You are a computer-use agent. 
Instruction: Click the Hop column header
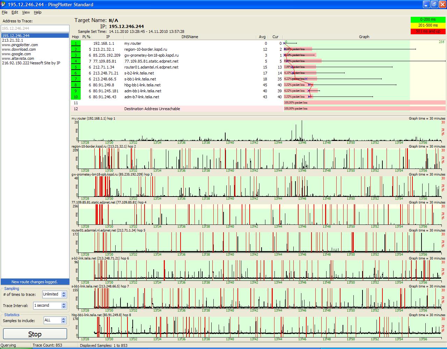(75, 37)
